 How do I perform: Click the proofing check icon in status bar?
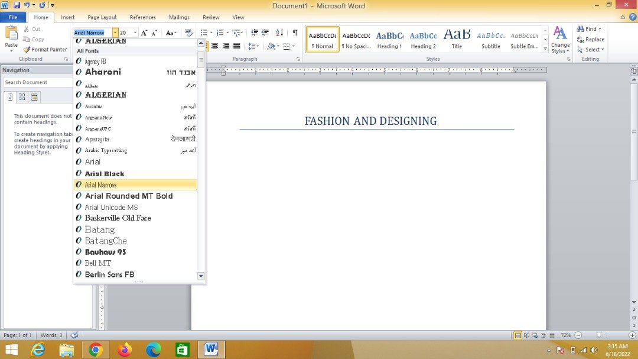(74, 335)
